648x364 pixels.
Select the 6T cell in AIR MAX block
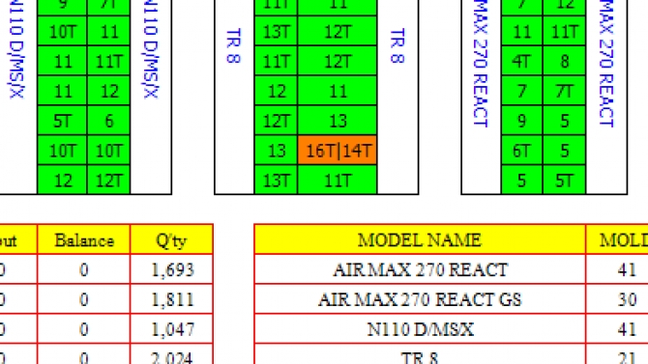click(x=521, y=151)
